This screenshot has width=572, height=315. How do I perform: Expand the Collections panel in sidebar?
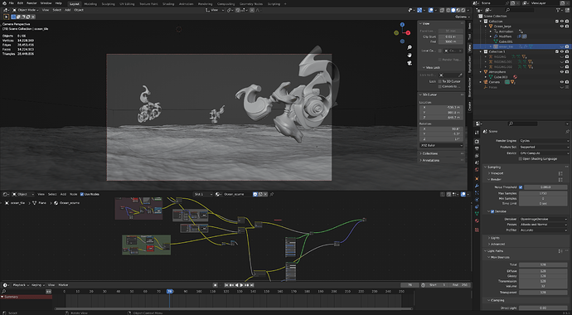pos(429,153)
